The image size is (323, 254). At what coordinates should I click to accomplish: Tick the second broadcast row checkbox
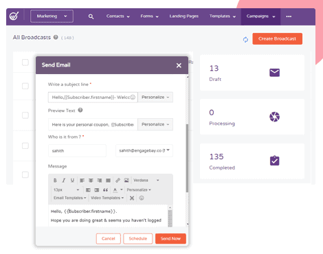pos(25,86)
